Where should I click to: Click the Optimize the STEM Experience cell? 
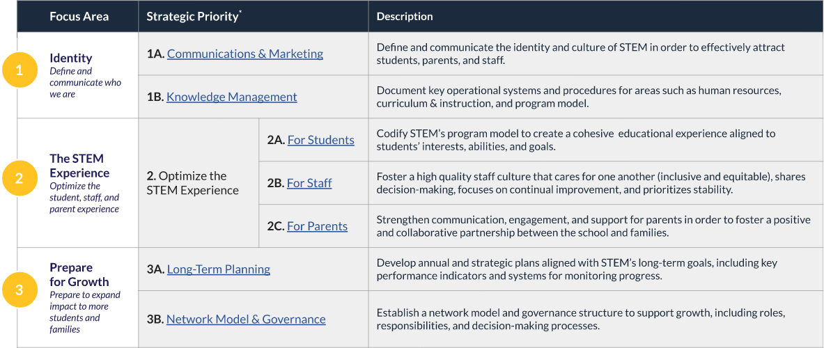192,183
